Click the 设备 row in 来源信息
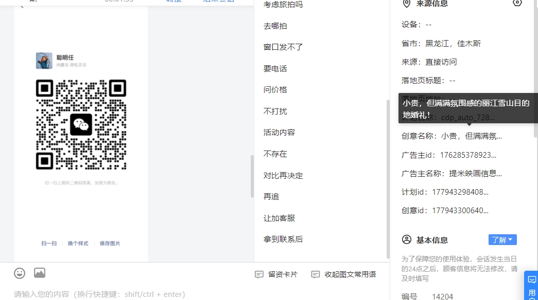The image size is (538, 300). 416,25
